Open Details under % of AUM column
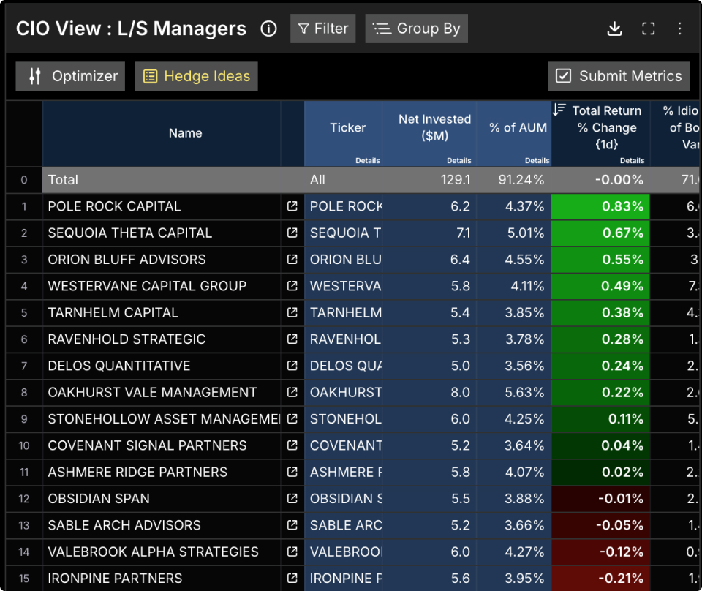Viewport: 702px width, 591px height. (x=537, y=160)
